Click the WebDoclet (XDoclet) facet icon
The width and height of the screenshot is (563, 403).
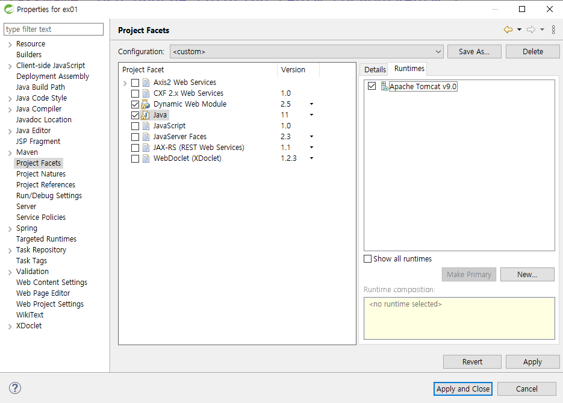[x=146, y=158]
